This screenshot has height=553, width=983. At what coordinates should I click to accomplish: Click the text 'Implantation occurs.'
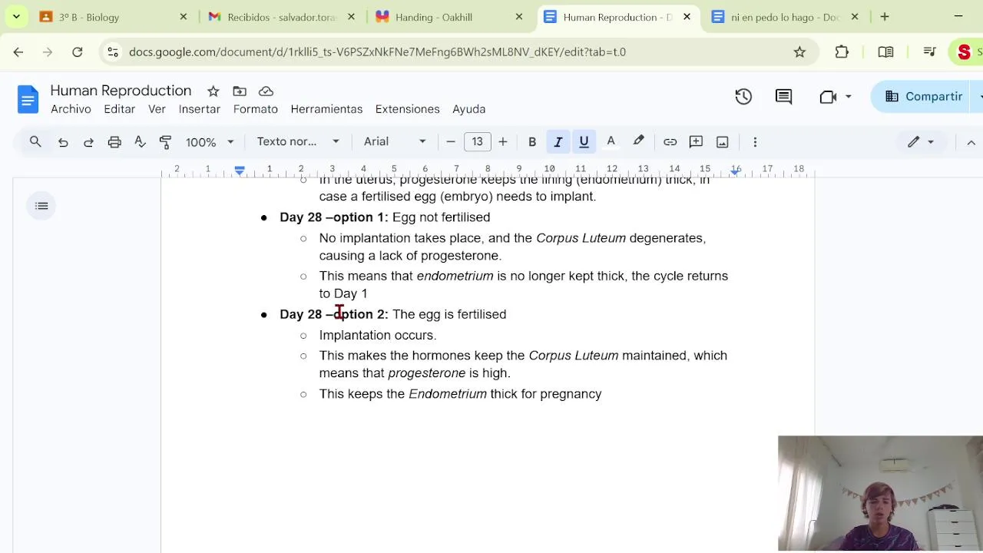pos(378,336)
